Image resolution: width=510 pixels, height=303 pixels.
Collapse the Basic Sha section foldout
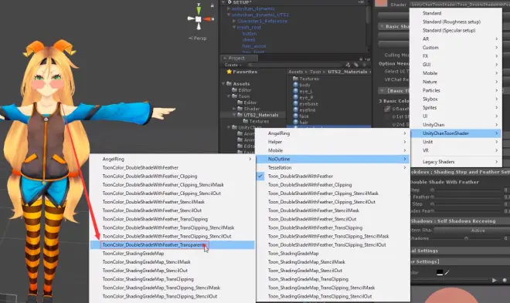382,26
